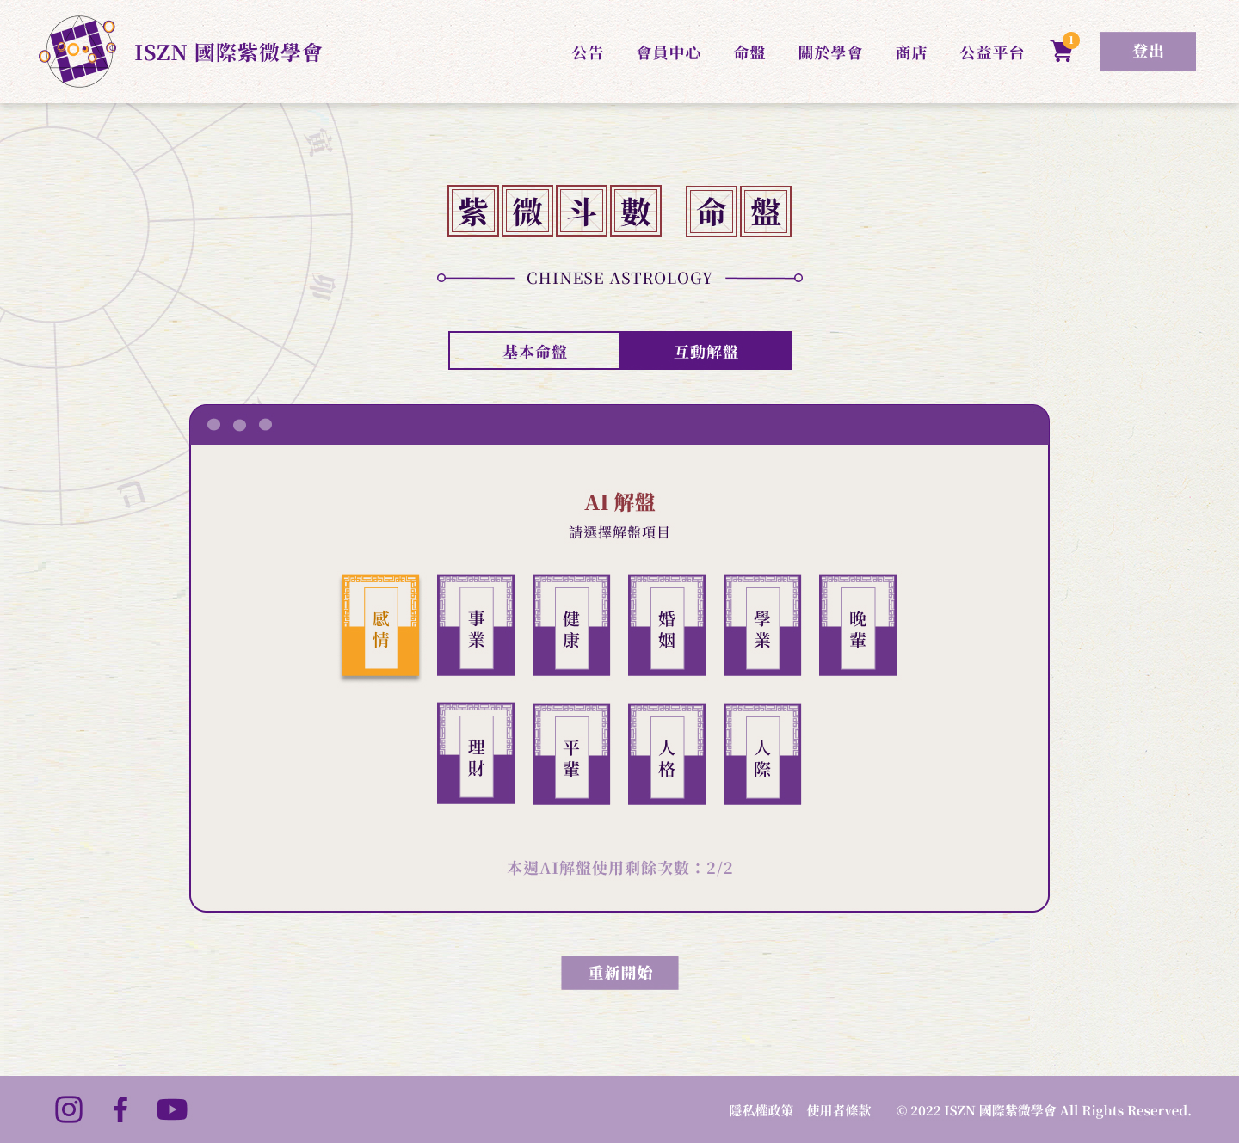The height and width of the screenshot is (1143, 1239).
Task: Click the AI 解盤 heading
Action: click(x=619, y=502)
